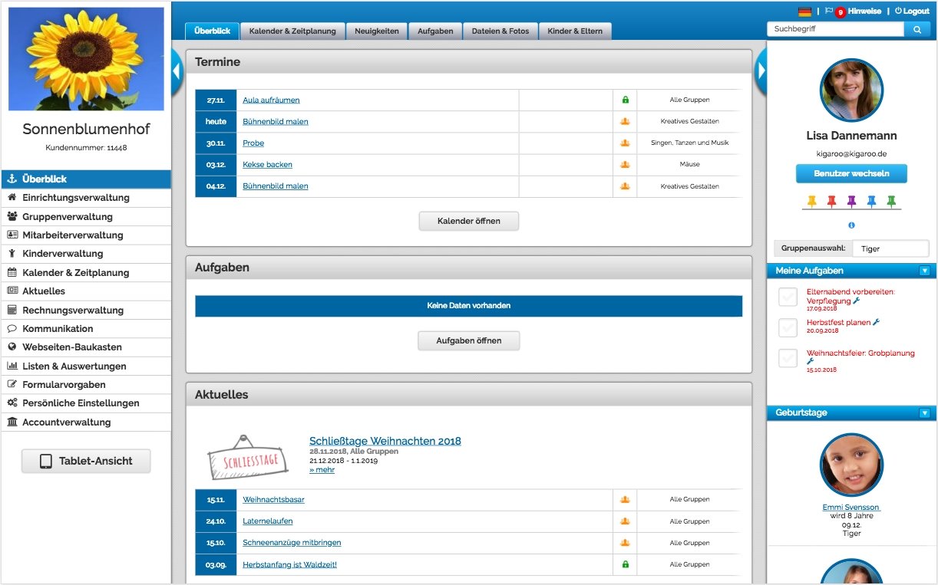Click green lock icon in Aula aufräumen row

pyautogui.click(x=625, y=100)
